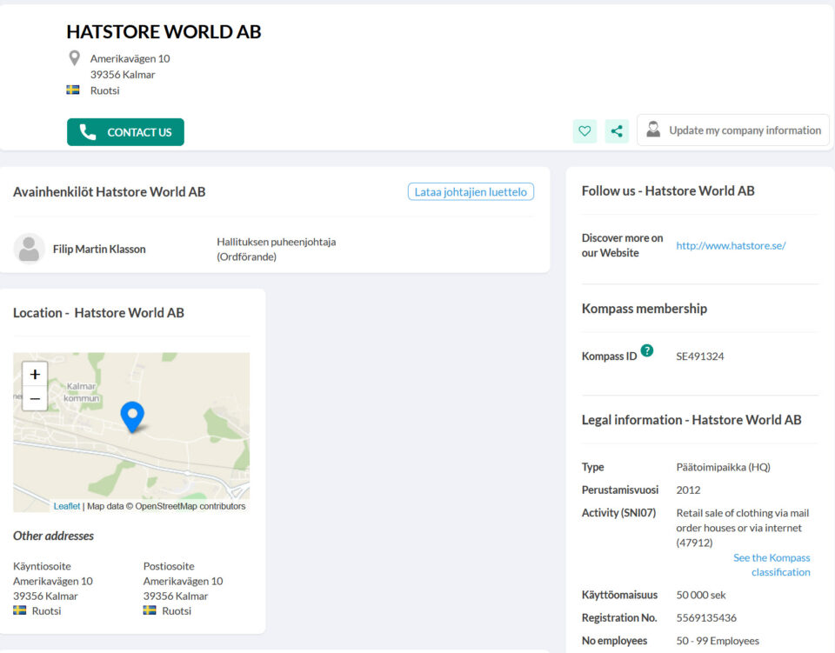This screenshot has height=653, width=835.
Task: Click Lataa johtajien luettelo button
Action: (471, 191)
